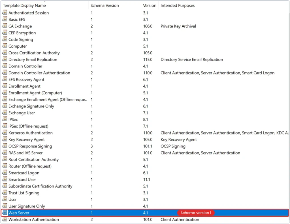Click the IPSec (Offline request) icon

coord(5,126)
